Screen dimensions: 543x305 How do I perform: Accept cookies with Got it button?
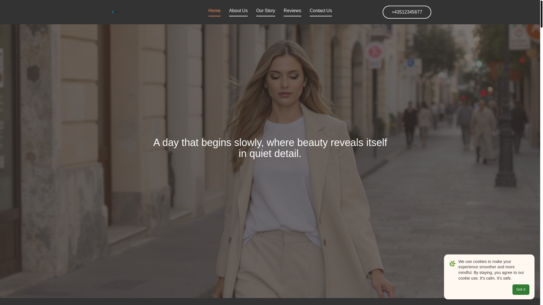click(x=521, y=289)
